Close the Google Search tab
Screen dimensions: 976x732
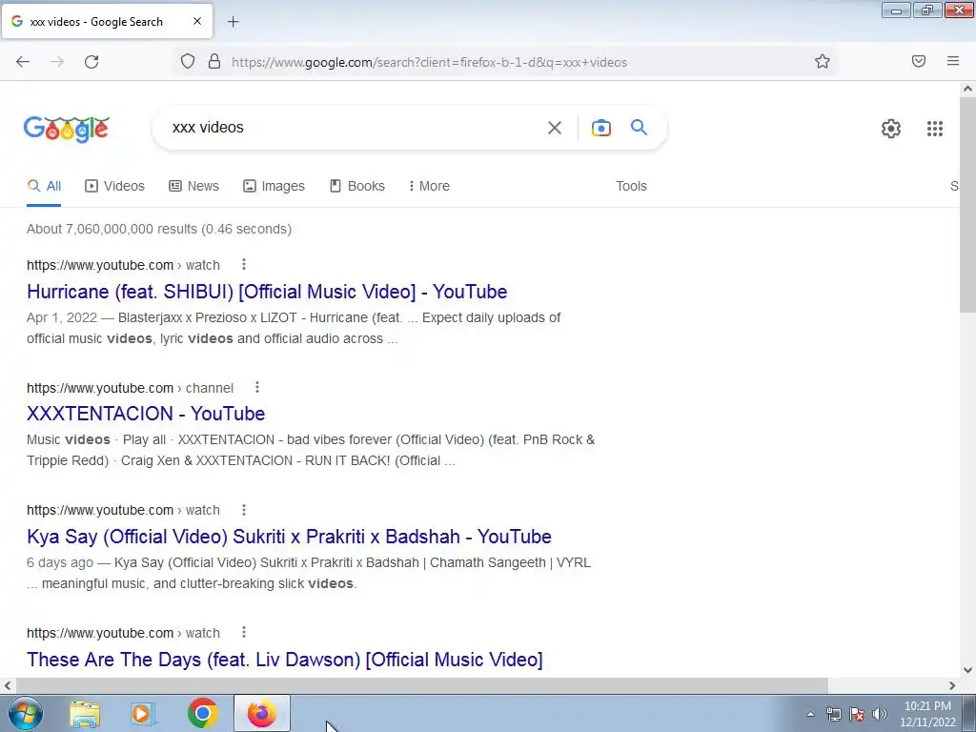pos(197,21)
